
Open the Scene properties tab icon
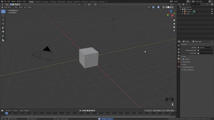click(179, 59)
